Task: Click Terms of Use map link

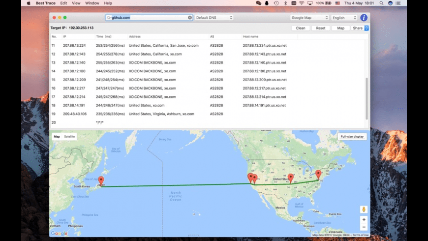Action: (x=361, y=235)
